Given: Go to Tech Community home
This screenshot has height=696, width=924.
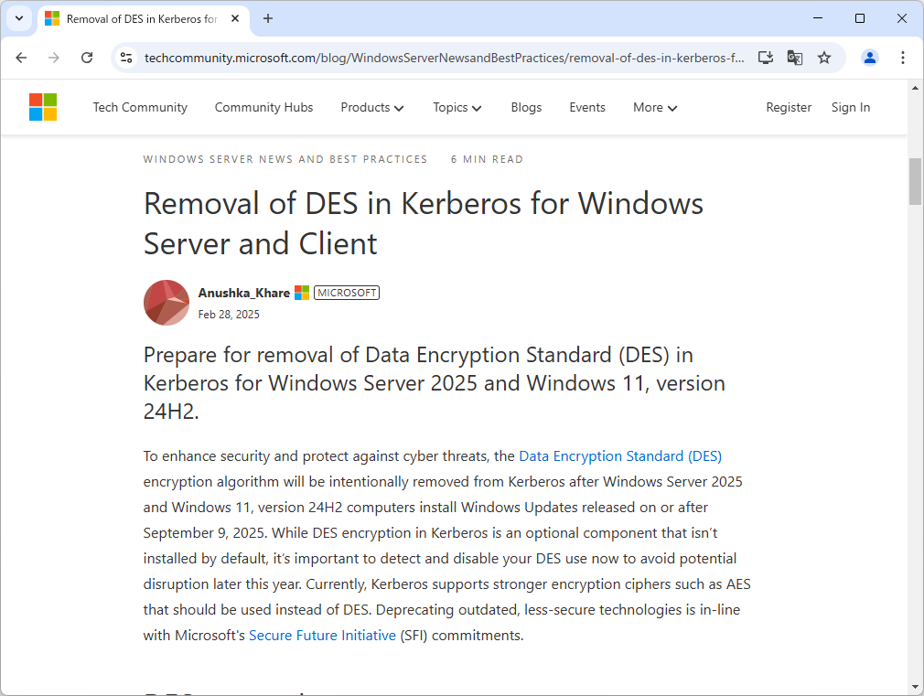Looking at the screenshot, I should (x=140, y=107).
